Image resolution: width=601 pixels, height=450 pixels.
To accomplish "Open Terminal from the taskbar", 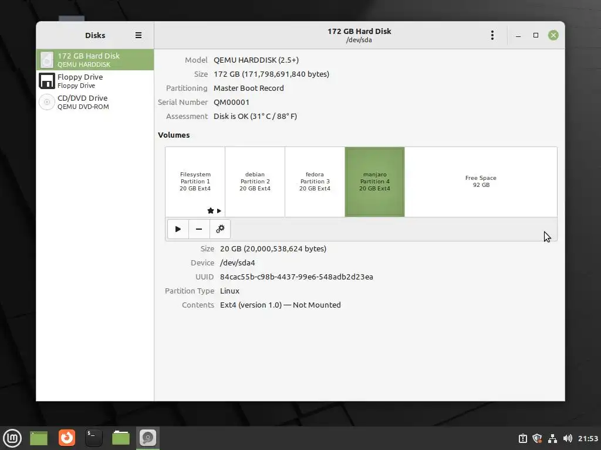I will [93, 438].
